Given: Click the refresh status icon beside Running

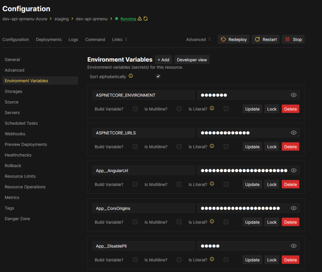Looking at the screenshot, I should 146,19.
